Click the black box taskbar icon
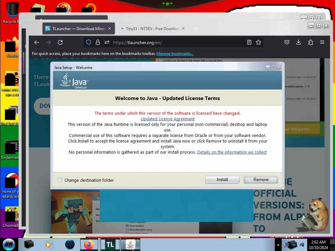This screenshot has height=251, width=335. pyautogui.click(x=29, y=244)
